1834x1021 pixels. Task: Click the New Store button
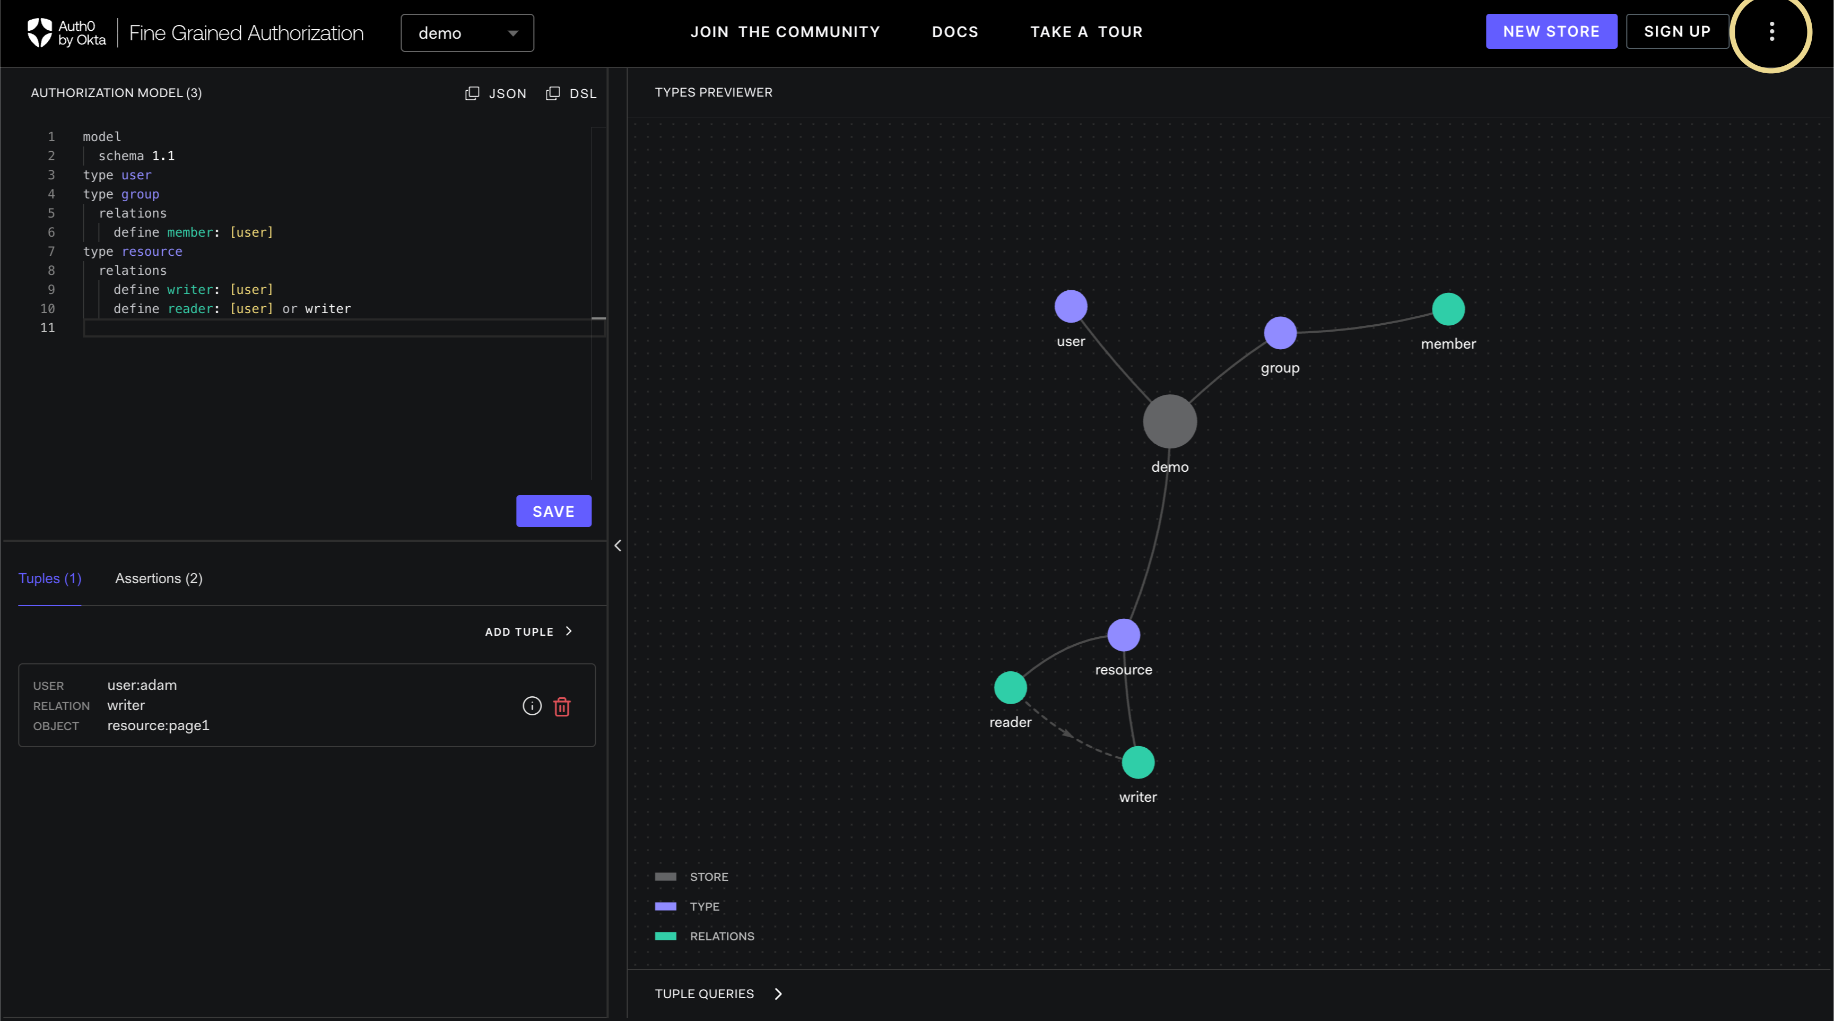[x=1551, y=31]
